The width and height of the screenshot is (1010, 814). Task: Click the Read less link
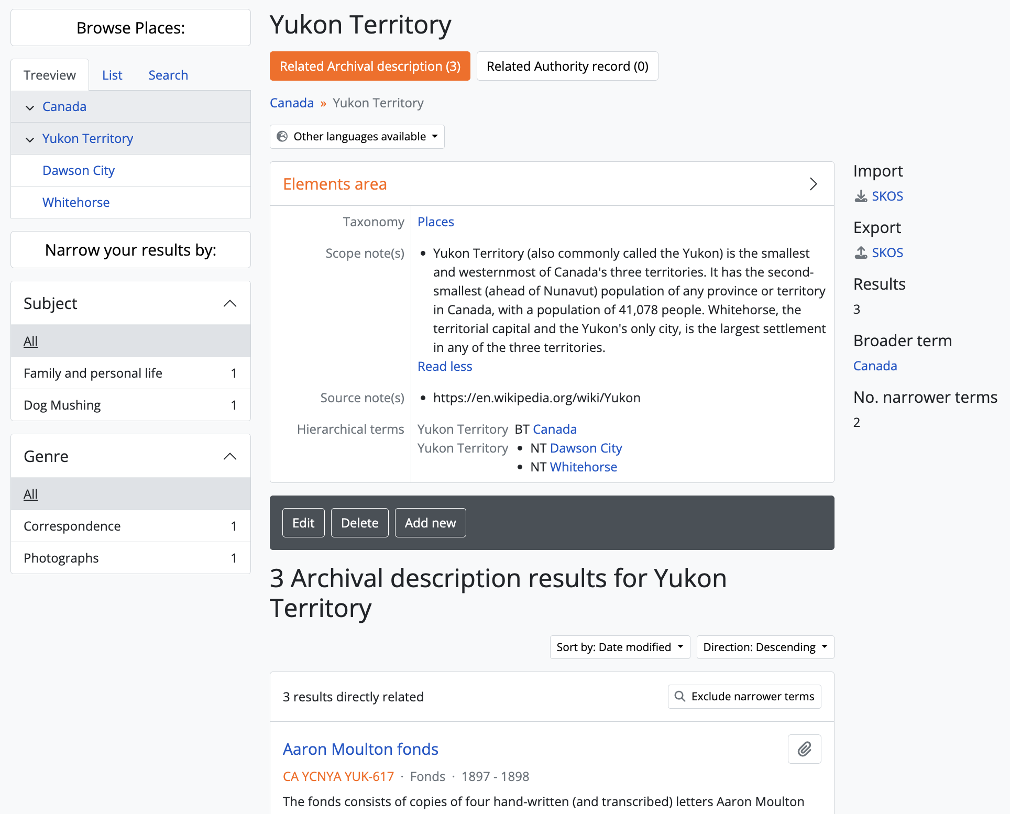tap(445, 366)
